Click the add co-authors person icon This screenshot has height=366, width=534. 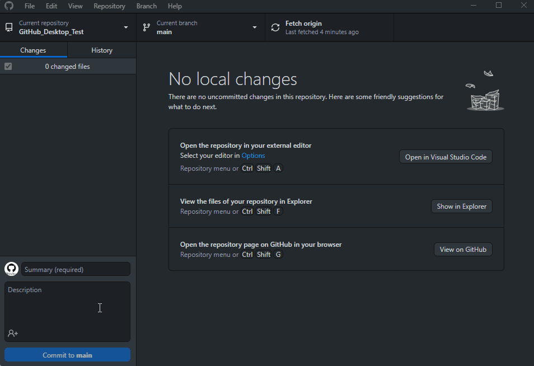(13, 334)
